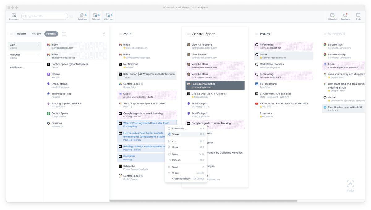Expand the Daily folder chevron
This screenshot has height=210, width=371.
pyautogui.click(x=39, y=45)
